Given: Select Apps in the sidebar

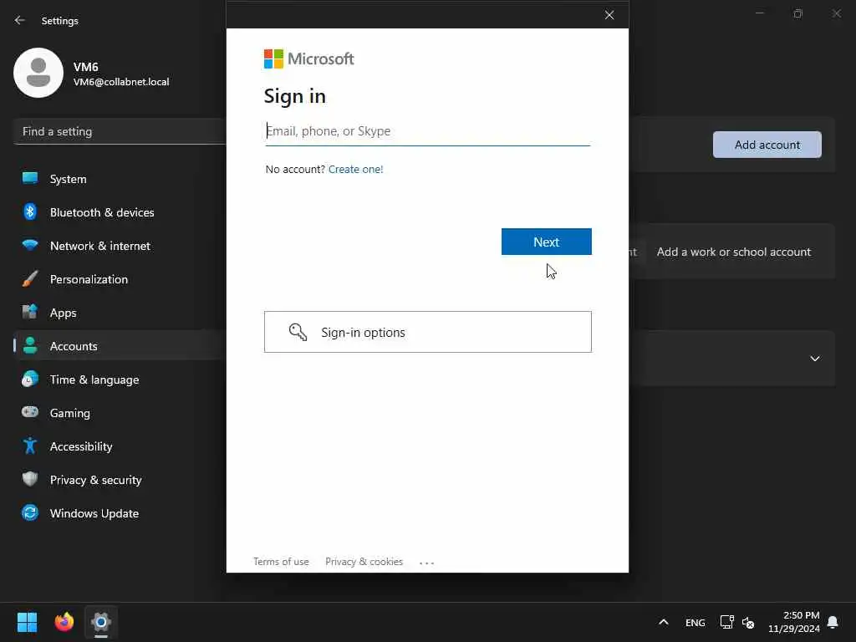Looking at the screenshot, I should pyautogui.click(x=119, y=313).
